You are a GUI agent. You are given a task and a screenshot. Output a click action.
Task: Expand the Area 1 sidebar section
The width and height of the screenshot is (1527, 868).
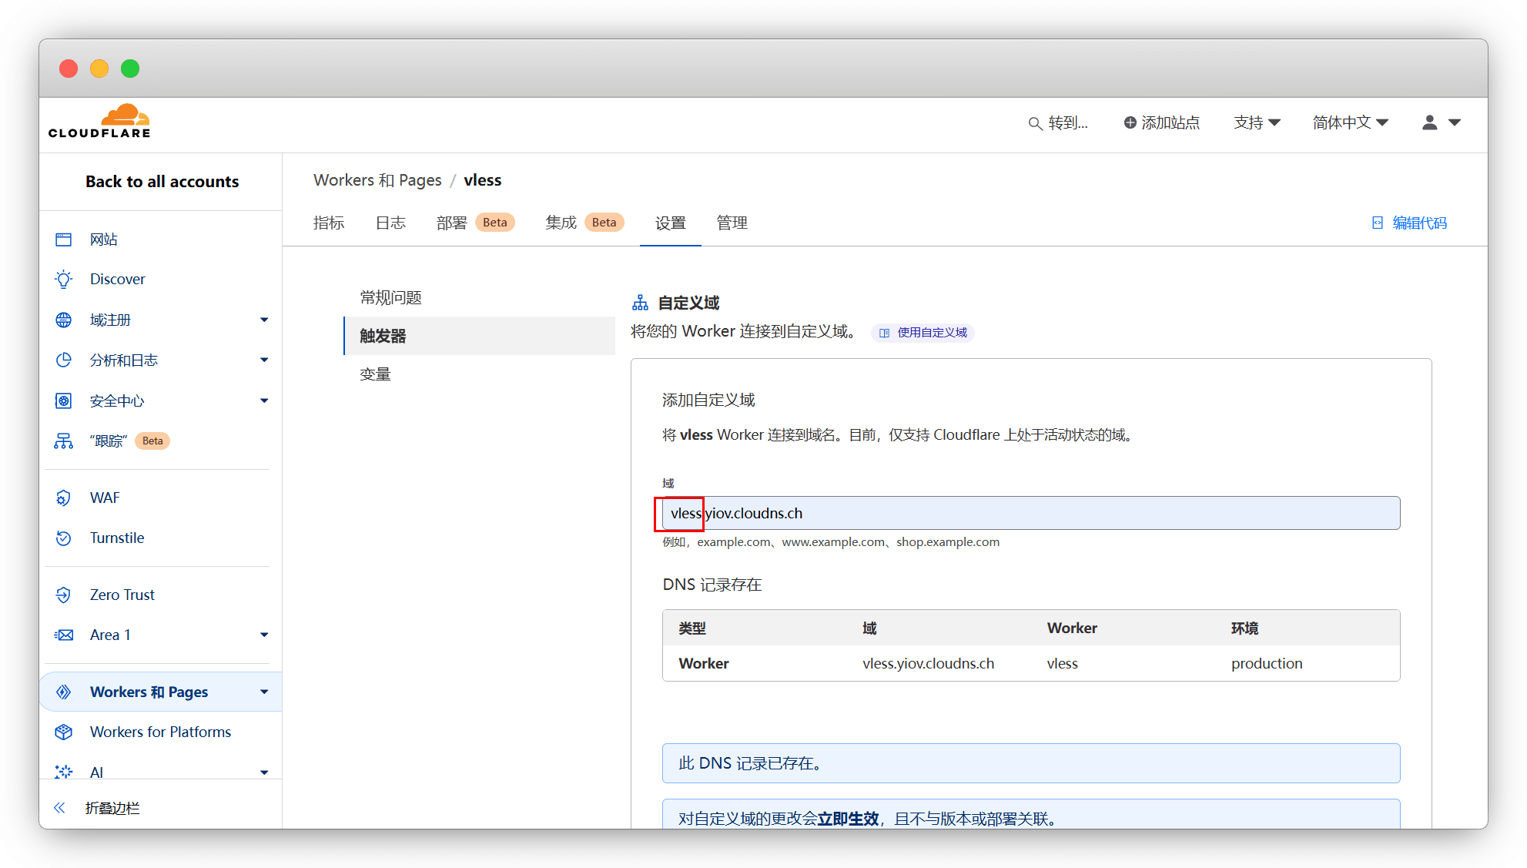(x=264, y=635)
